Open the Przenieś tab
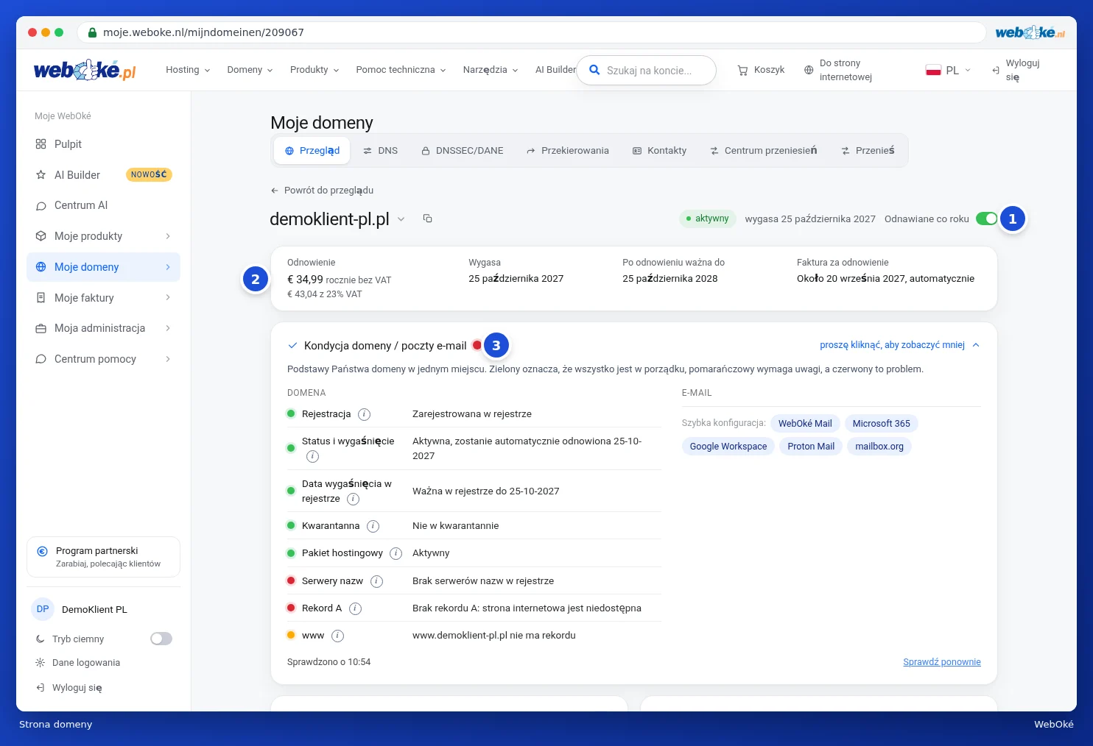This screenshot has width=1093, height=746. pos(868,151)
